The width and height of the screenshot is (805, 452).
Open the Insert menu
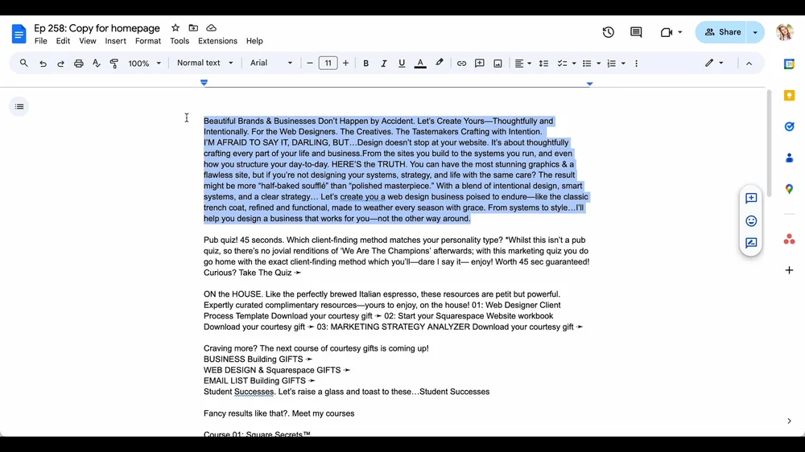(115, 41)
